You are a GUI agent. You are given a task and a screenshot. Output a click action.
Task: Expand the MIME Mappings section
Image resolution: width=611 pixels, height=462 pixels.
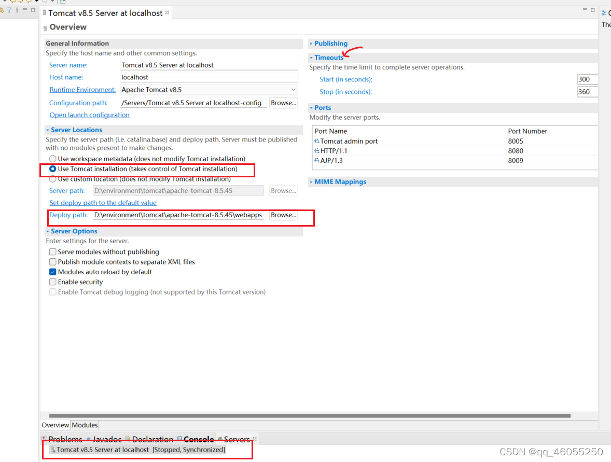click(x=311, y=182)
